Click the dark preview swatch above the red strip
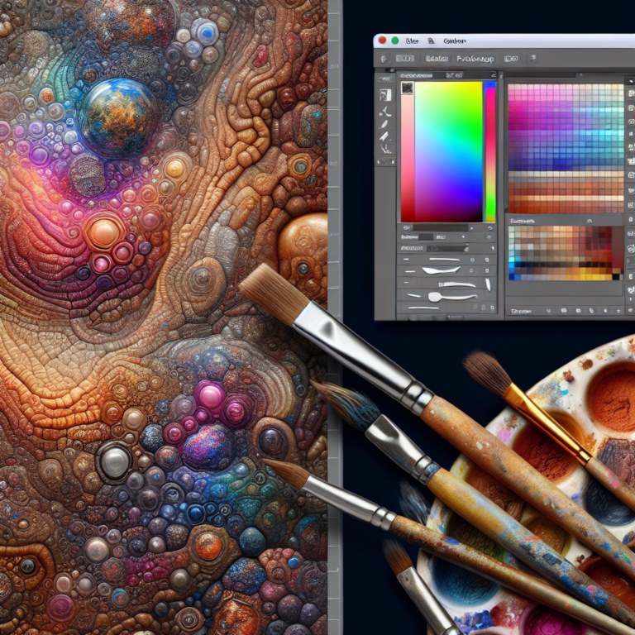The image size is (635, 635). tap(407, 88)
